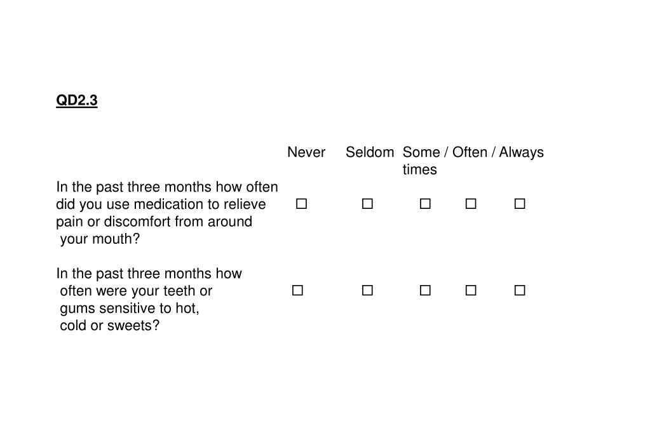Check Always for the medication question
650x433 pixels.
click(x=520, y=204)
